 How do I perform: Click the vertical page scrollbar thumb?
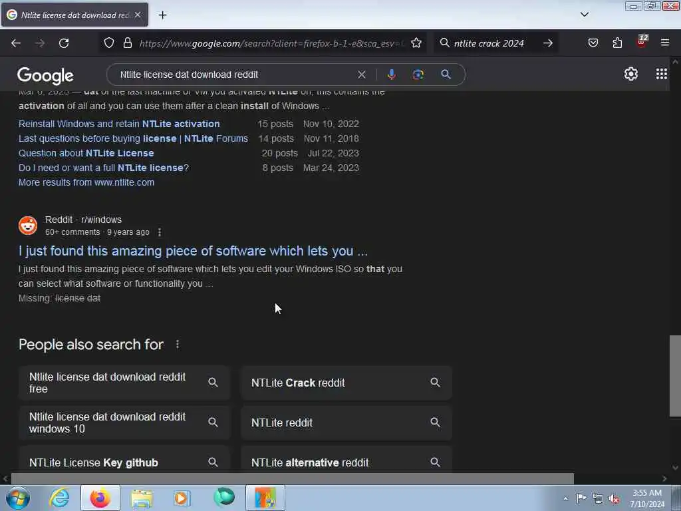click(675, 376)
